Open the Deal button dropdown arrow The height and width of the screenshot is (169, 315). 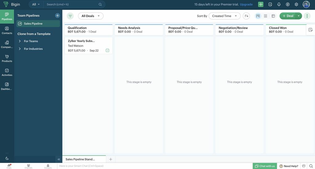coord(298,16)
